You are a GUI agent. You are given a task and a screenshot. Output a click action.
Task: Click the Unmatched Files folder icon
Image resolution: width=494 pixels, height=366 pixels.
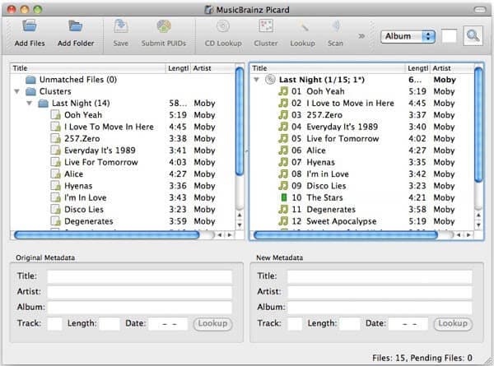click(30, 80)
